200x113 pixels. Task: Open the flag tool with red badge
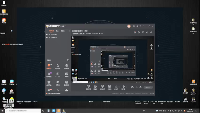49,90
